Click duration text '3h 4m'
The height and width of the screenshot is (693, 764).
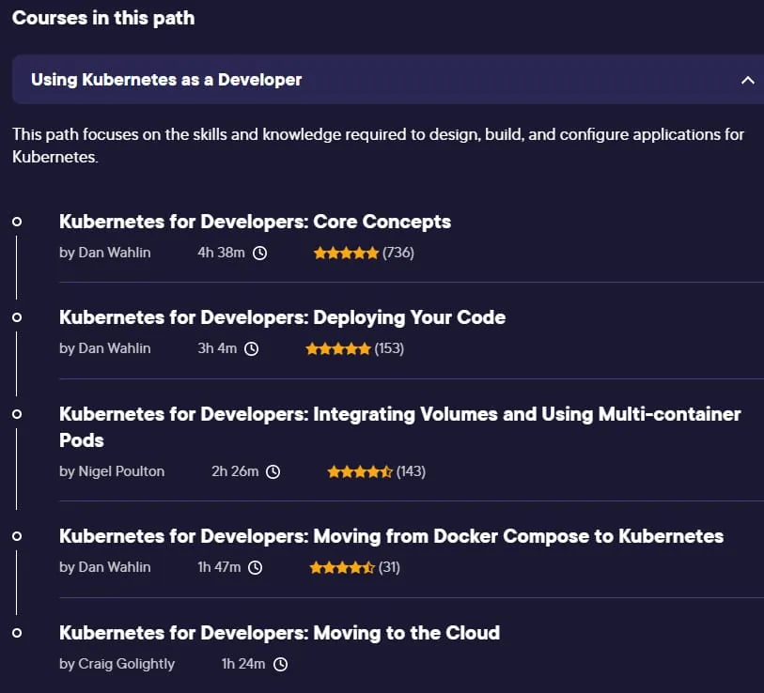[x=217, y=348]
